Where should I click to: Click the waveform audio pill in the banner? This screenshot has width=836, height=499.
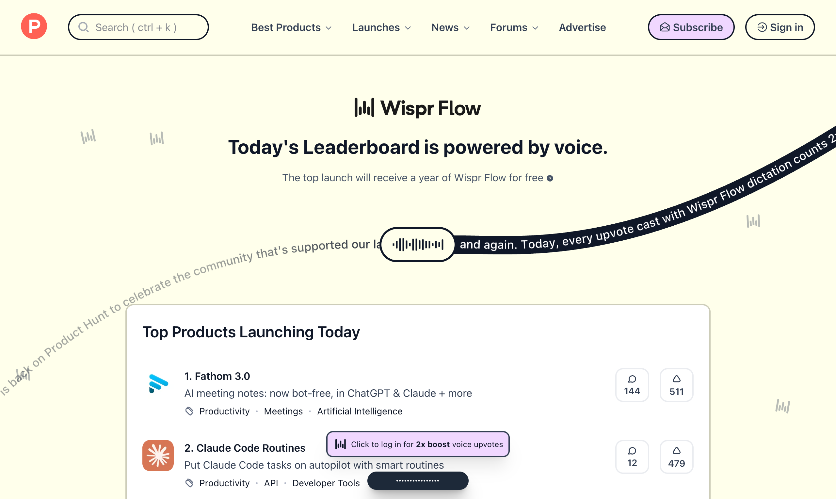(417, 245)
